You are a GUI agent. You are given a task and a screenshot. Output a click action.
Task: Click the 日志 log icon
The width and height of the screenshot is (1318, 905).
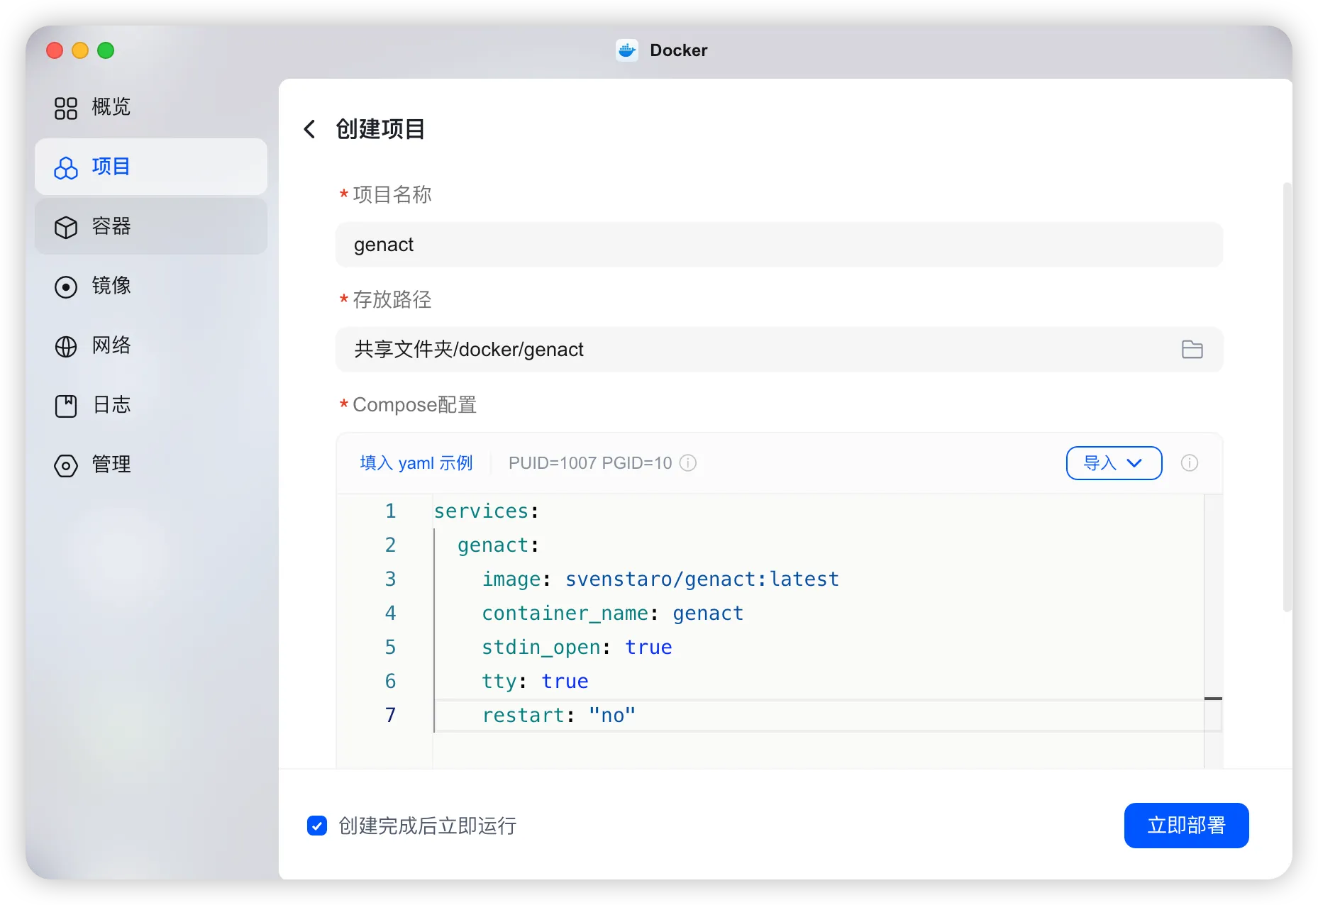(x=66, y=406)
